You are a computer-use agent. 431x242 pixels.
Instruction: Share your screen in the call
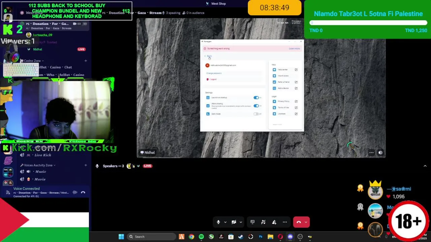pos(253,222)
